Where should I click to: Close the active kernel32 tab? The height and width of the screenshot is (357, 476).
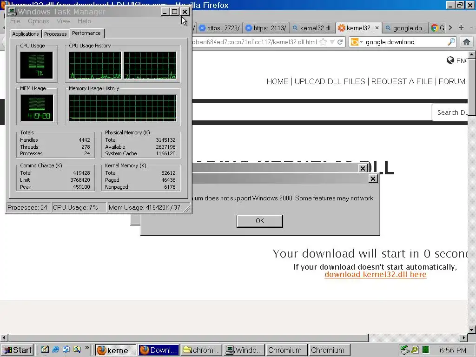point(377,28)
